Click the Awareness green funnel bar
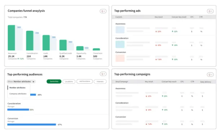Viewport: 221px width, 134px height. 12,38
